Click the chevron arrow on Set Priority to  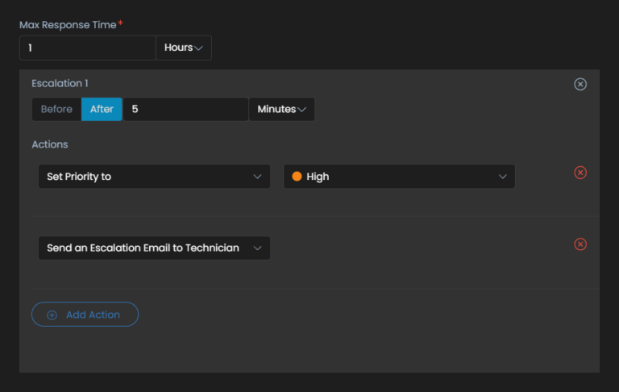(x=257, y=177)
